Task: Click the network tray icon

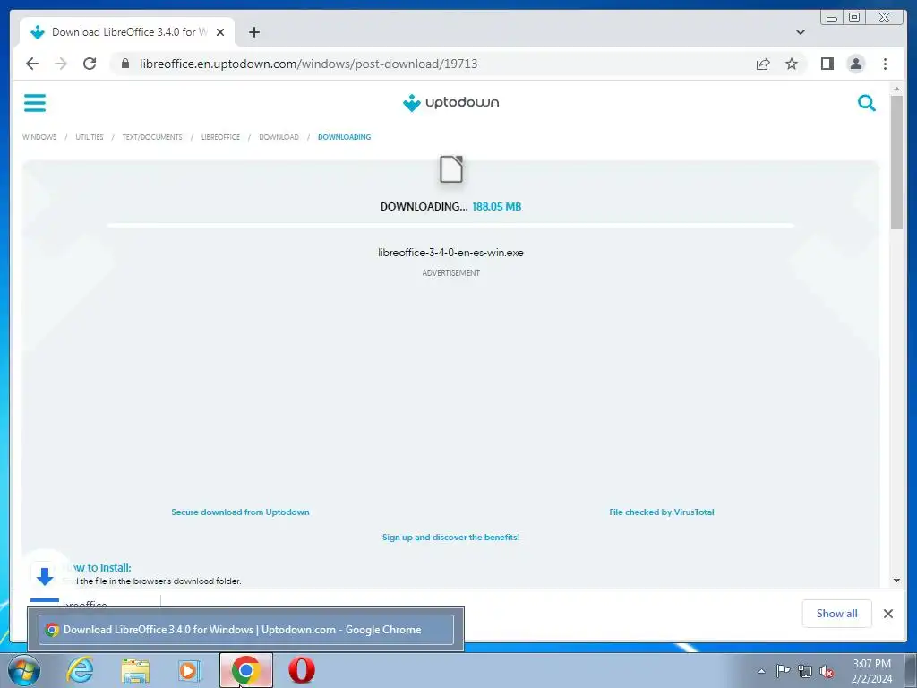Action: 805,671
